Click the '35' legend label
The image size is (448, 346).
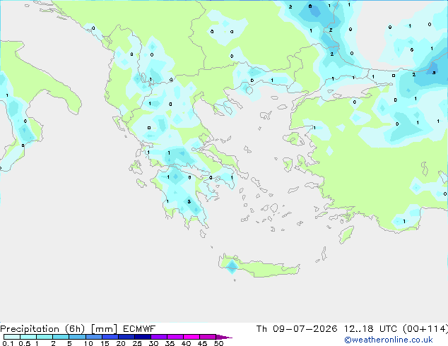(x=170, y=343)
